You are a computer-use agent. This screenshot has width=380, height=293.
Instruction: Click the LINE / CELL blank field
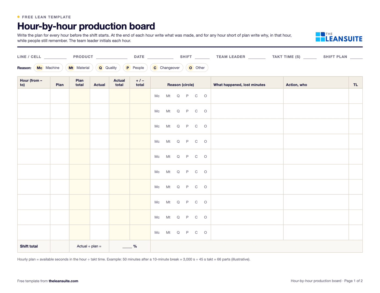(55, 57)
